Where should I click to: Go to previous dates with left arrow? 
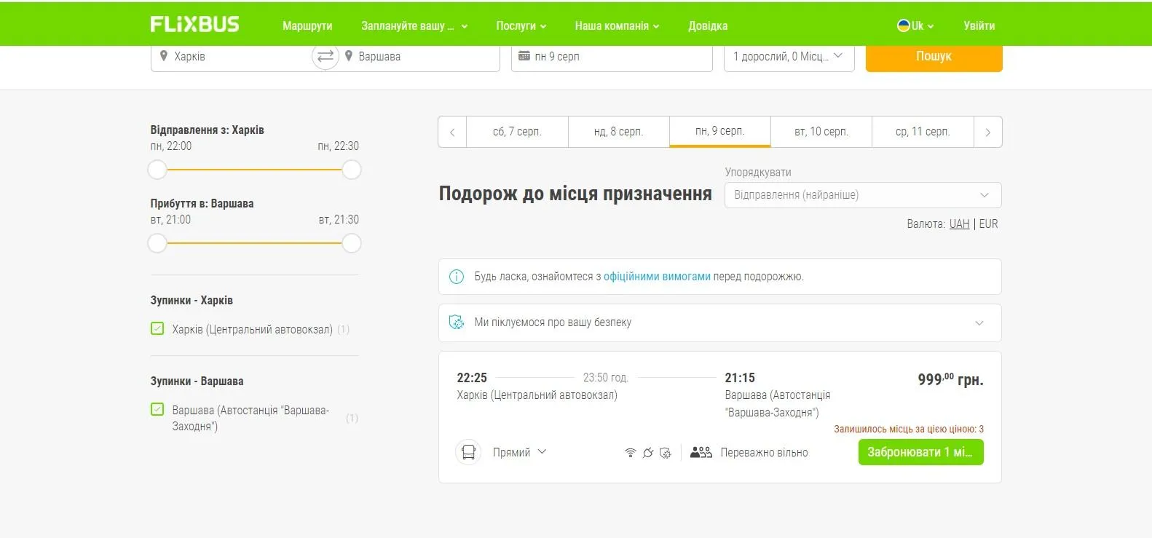coord(452,132)
